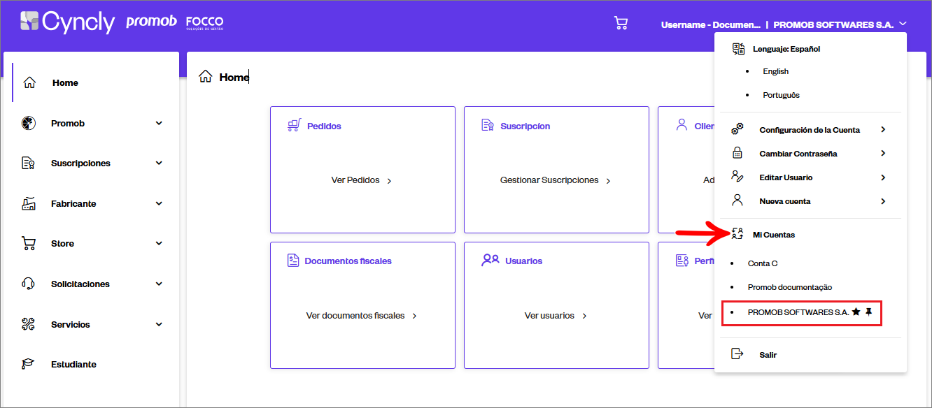Select PROMOB SOFTWARES S.A. account entry
Image resolution: width=932 pixels, height=408 pixels.
coord(798,312)
